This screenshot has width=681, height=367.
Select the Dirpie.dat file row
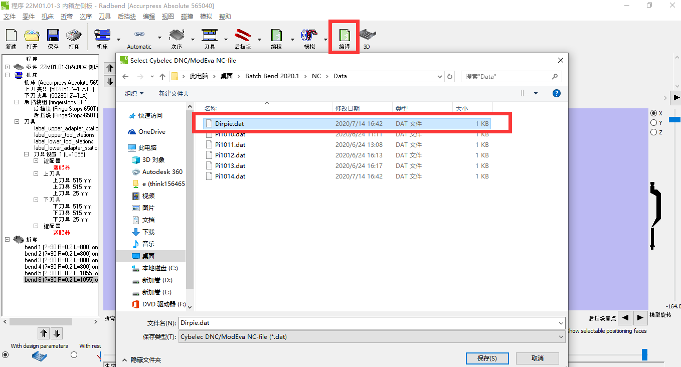pyautogui.click(x=347, y=123)
